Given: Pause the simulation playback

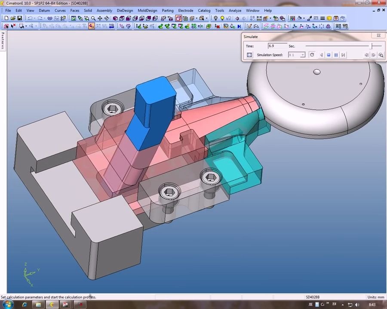Looking at the screenshot, I should 336,55.
